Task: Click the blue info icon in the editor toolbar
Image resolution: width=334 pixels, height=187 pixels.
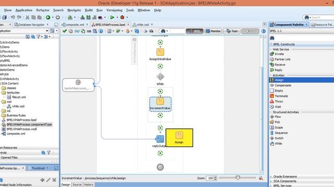Action: coord(101,31)
